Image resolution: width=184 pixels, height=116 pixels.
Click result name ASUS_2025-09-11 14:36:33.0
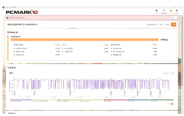[21, 24]
